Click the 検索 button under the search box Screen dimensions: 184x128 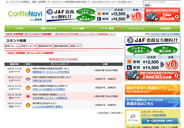147,5
